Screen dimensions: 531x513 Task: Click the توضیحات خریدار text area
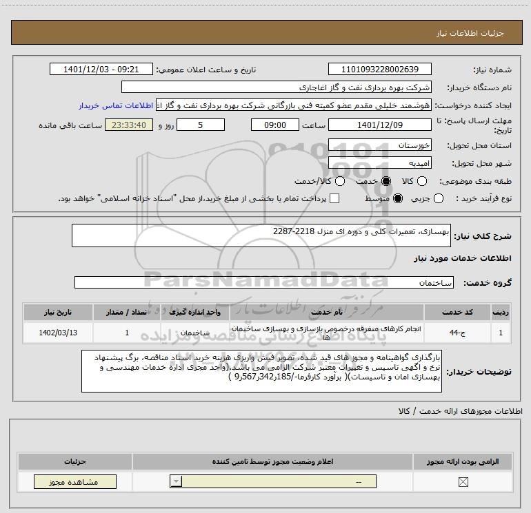point(261,371)
